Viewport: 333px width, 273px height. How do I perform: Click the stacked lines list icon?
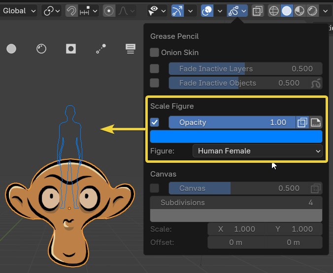click(131, 49)
